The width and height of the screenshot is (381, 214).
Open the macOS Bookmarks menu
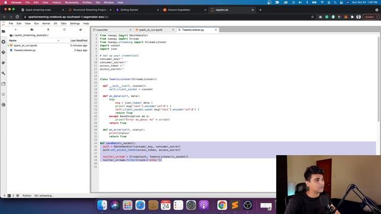(71, 2)
